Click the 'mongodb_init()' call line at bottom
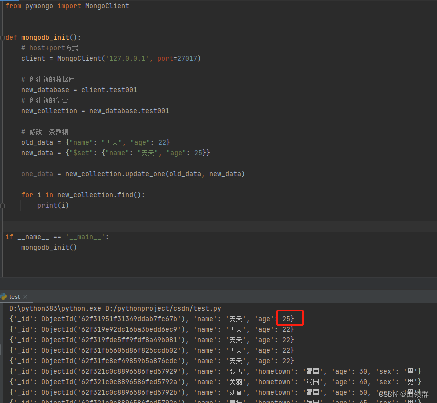Viewport: 437px width, 403px height. pyautogui.click(x=49, y=247)
